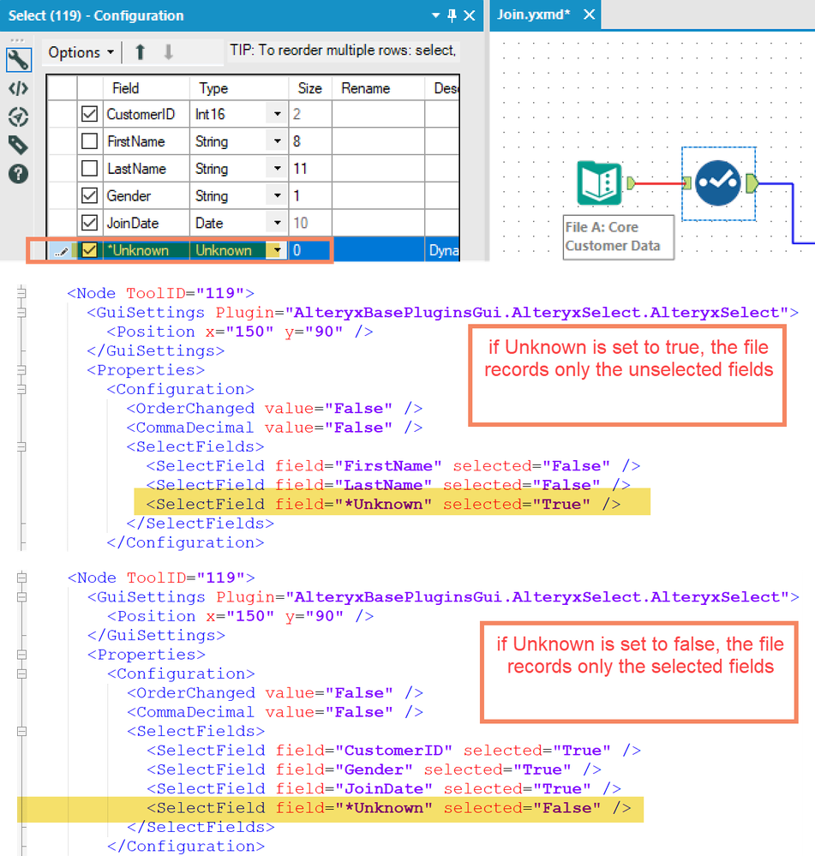Click the highlighted *Unknown selected="False" XML line

(x=389, y=808)
